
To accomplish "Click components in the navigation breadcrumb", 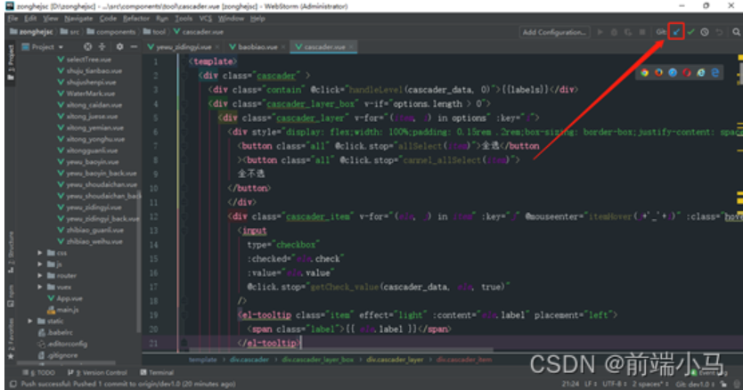I will coord(110,32).
